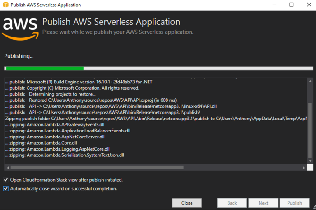Screen dimensions: 316x210
Task: Uncheck Open CloudFormation Stack view option
Action: pos(5,180)
